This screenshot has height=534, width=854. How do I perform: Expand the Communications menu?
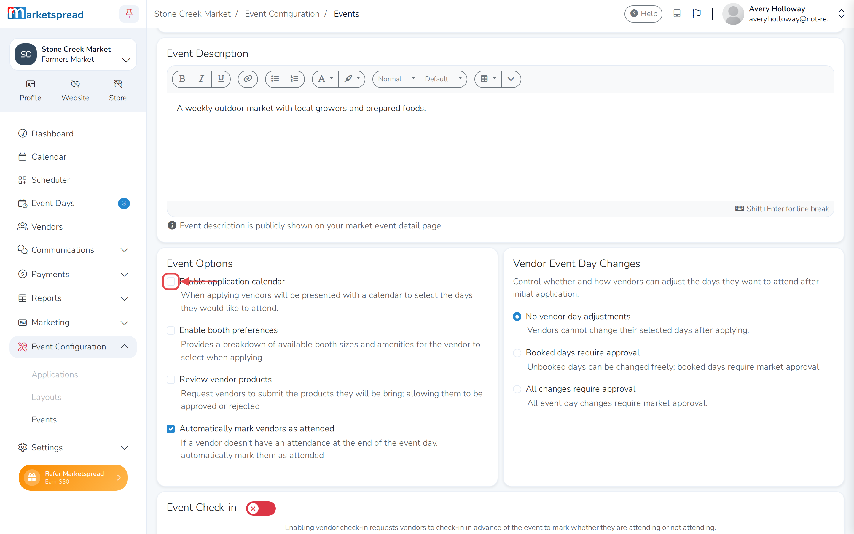(73, 250)
